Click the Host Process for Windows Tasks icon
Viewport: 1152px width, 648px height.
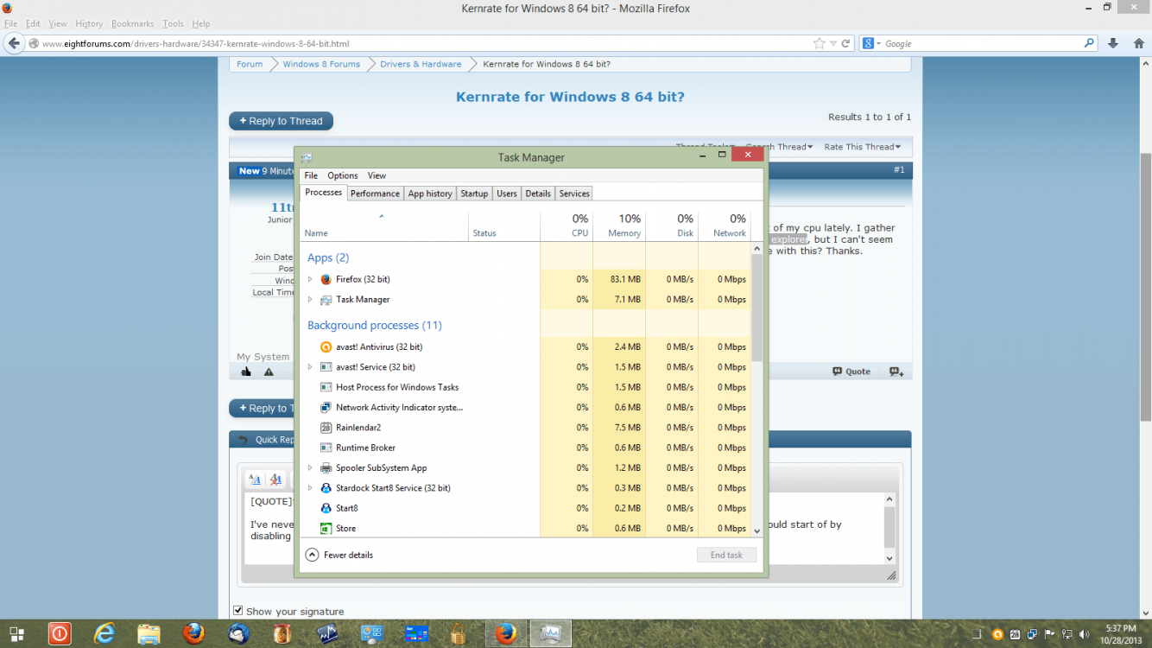pos(326,387)
